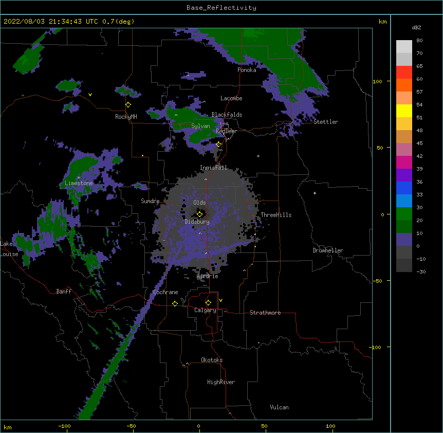Image resolution: width=443 pixels, height=433 pixels.
Task: Click the Limestone label
Action: click(x=79, y=183)
